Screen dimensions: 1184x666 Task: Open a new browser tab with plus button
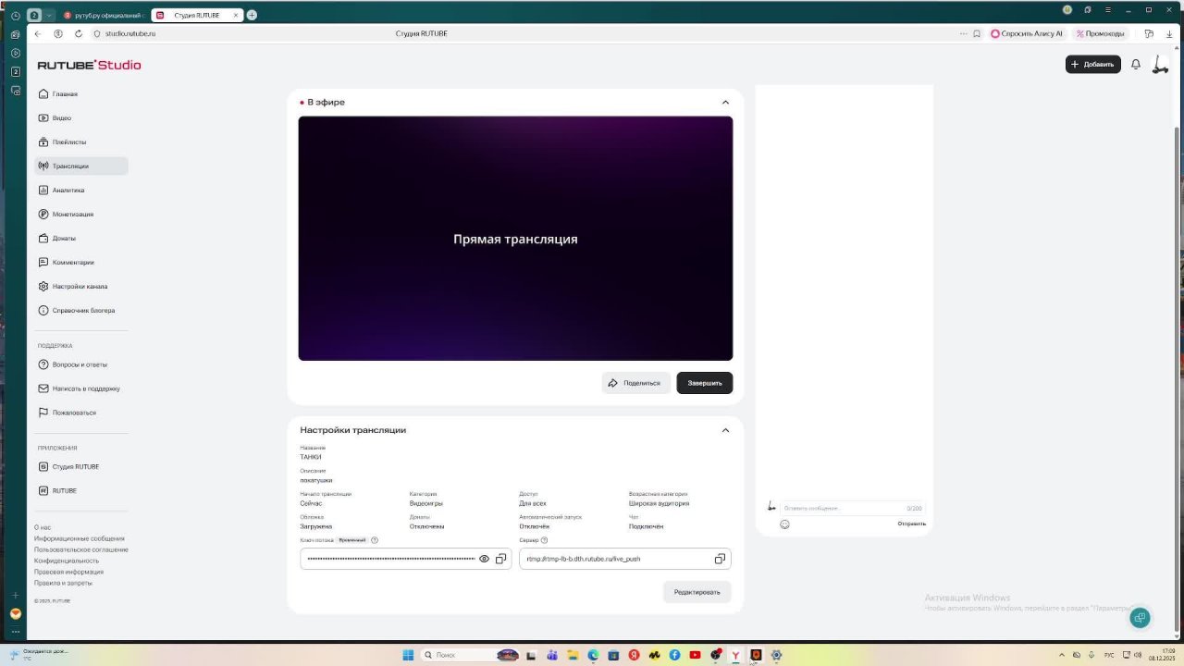tap(252, 15)
